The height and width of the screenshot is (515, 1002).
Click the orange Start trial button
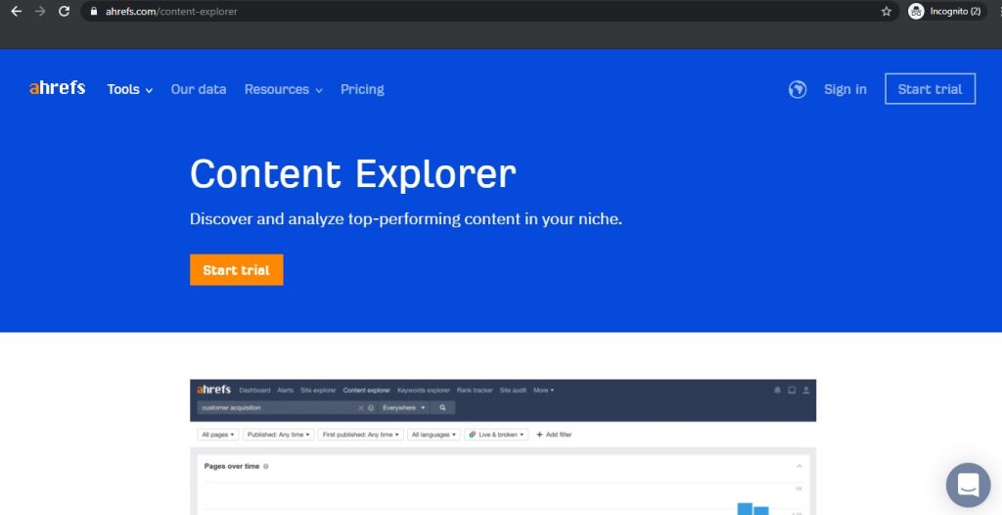pyautogui.click(x=237, y=270)
